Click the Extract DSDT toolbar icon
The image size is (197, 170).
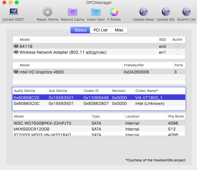click(13, 12)
